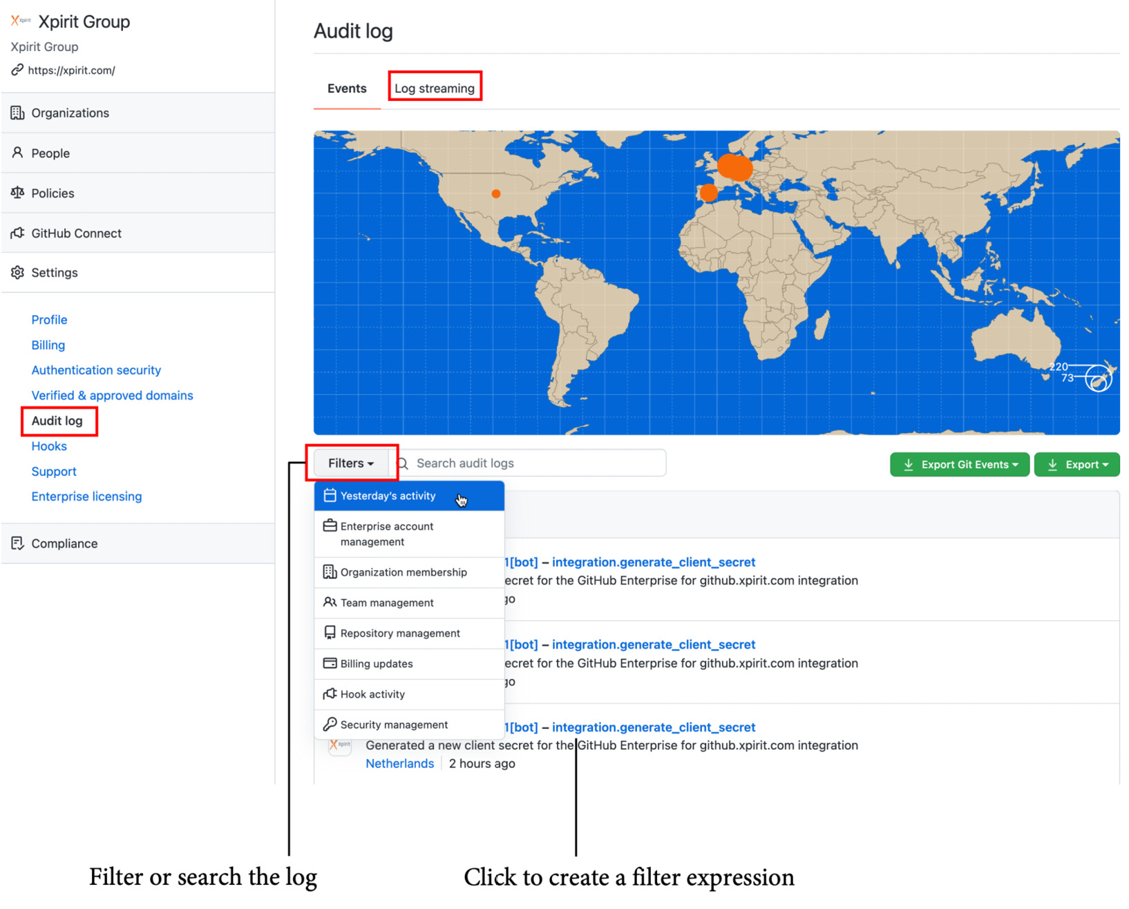Click the link icon beside xpirit.com URL

click(x=17, y=70)
